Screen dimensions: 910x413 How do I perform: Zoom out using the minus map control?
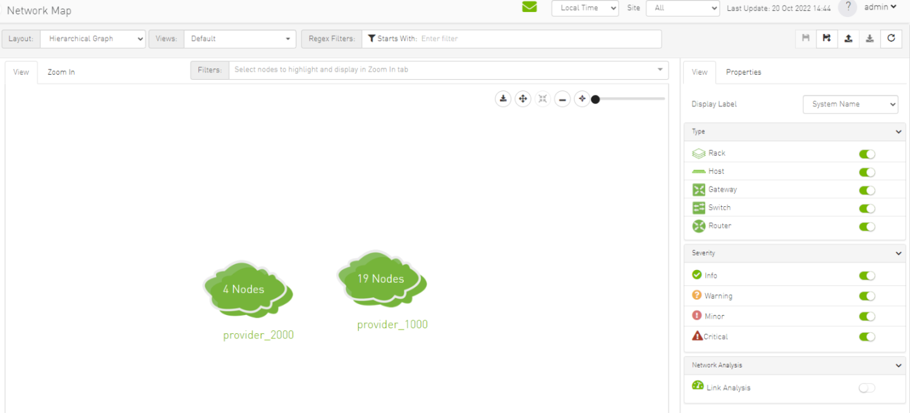pos(562,99)
